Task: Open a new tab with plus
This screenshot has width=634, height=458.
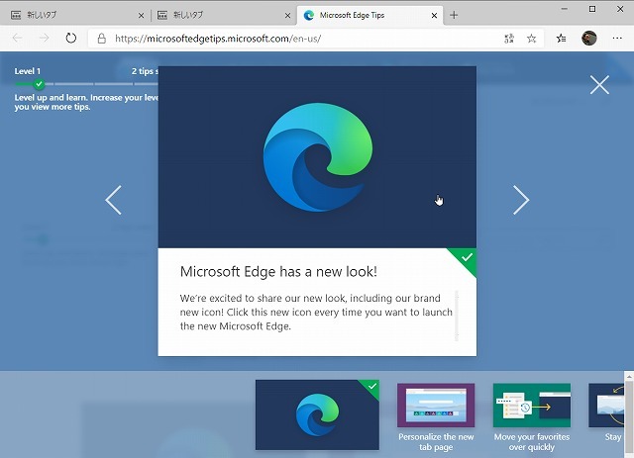Action: point(454,16)
